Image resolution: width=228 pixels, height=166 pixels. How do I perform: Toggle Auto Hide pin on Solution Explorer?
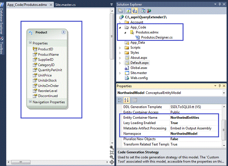tap(220, 4)
